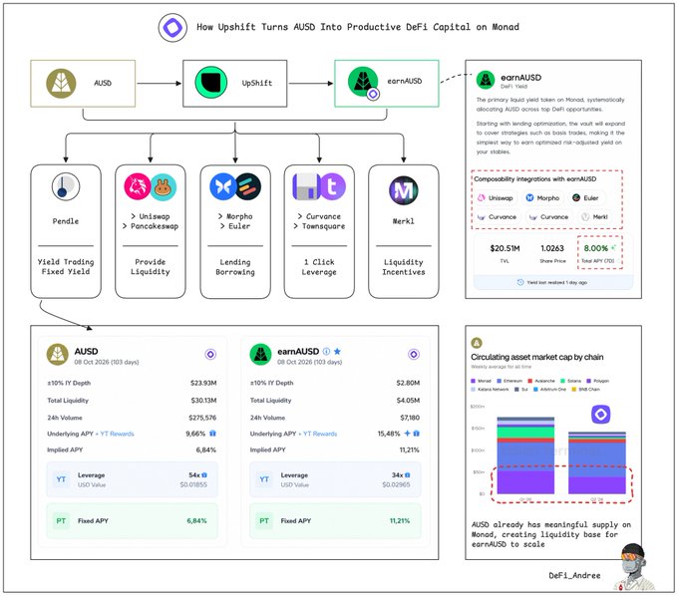Select the YT Leverage row showing 34x

tap(335, 479)
